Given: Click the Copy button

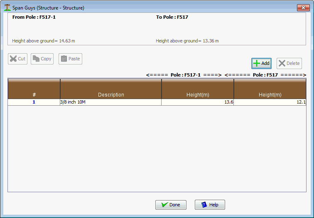Looking at the screenshot, I should pyautogui.click(x=42, y=59).
